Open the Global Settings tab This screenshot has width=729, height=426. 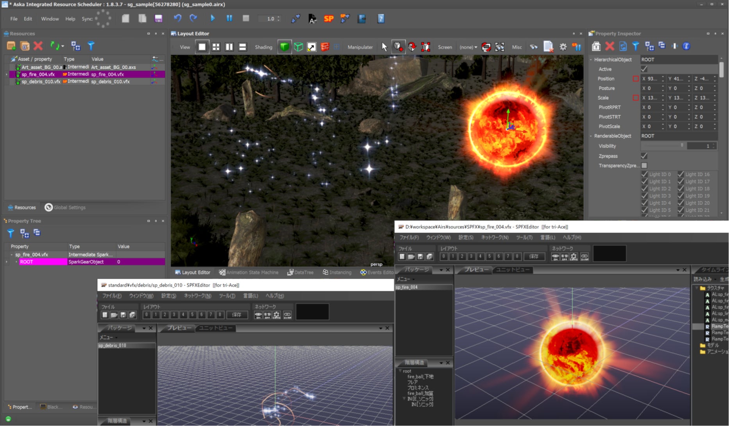coord(65,208)
